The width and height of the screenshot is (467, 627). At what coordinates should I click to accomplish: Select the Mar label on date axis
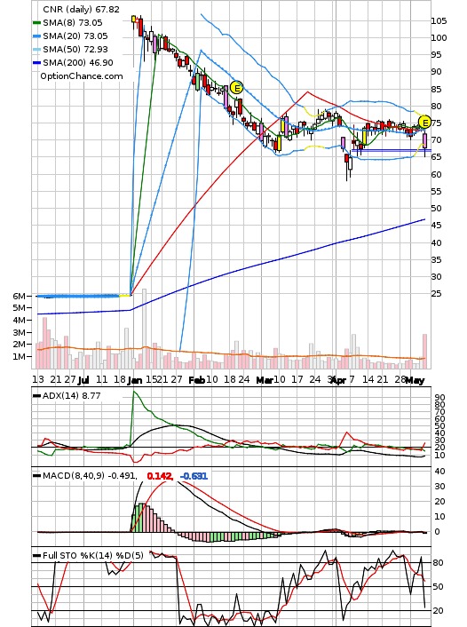(265, 380)
